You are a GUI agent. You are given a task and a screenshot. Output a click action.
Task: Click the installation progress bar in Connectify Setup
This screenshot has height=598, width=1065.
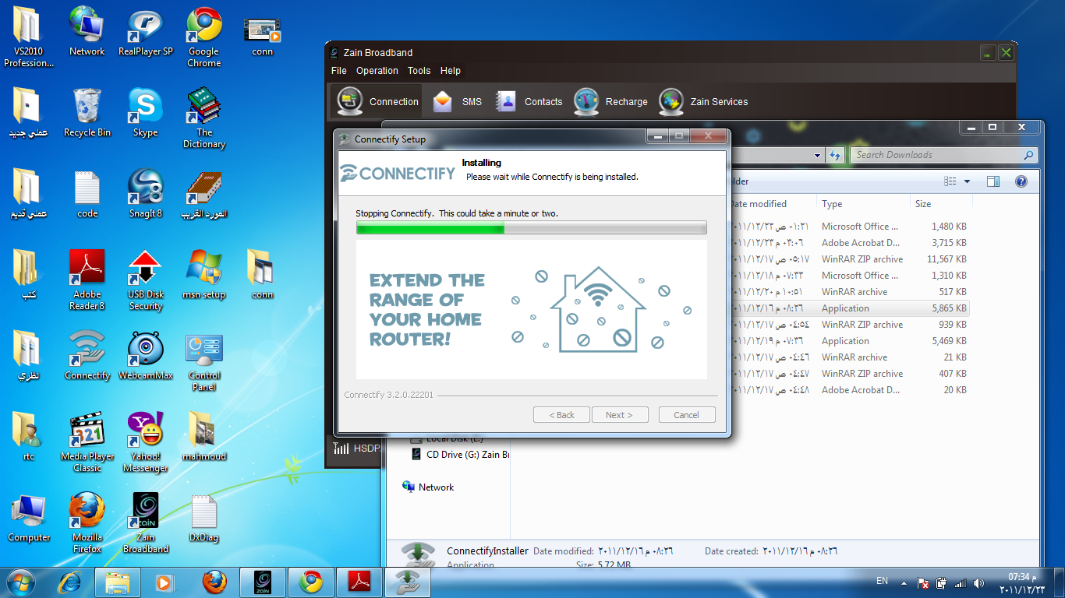click(532, 228)
